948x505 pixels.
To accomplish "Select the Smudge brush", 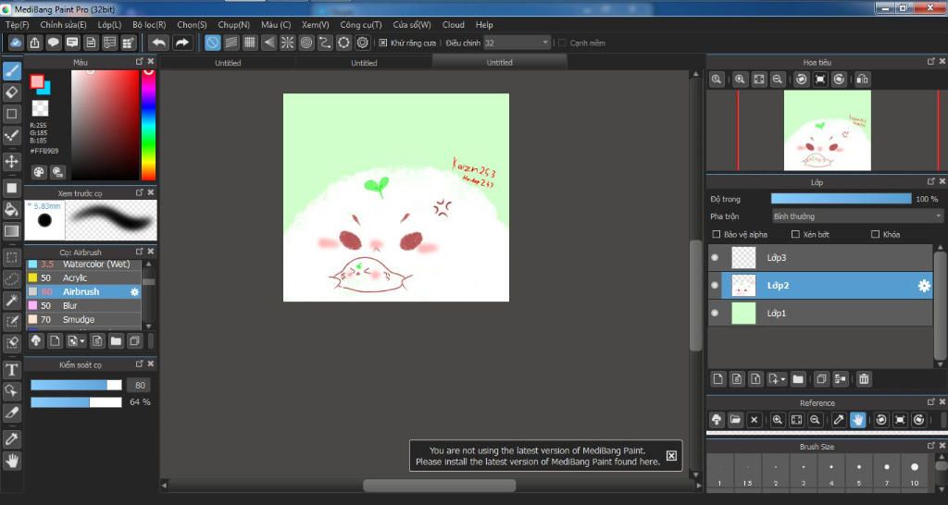I will pyautogui.click(x=83, y=319).
